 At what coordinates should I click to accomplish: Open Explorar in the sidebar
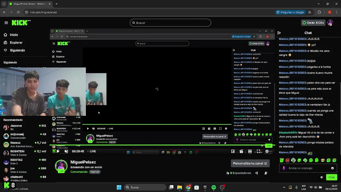coord(13,42)
